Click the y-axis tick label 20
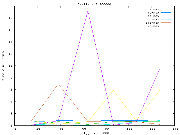Image resolution: width=180 pixels, height=135 pixels. [10, 6]
